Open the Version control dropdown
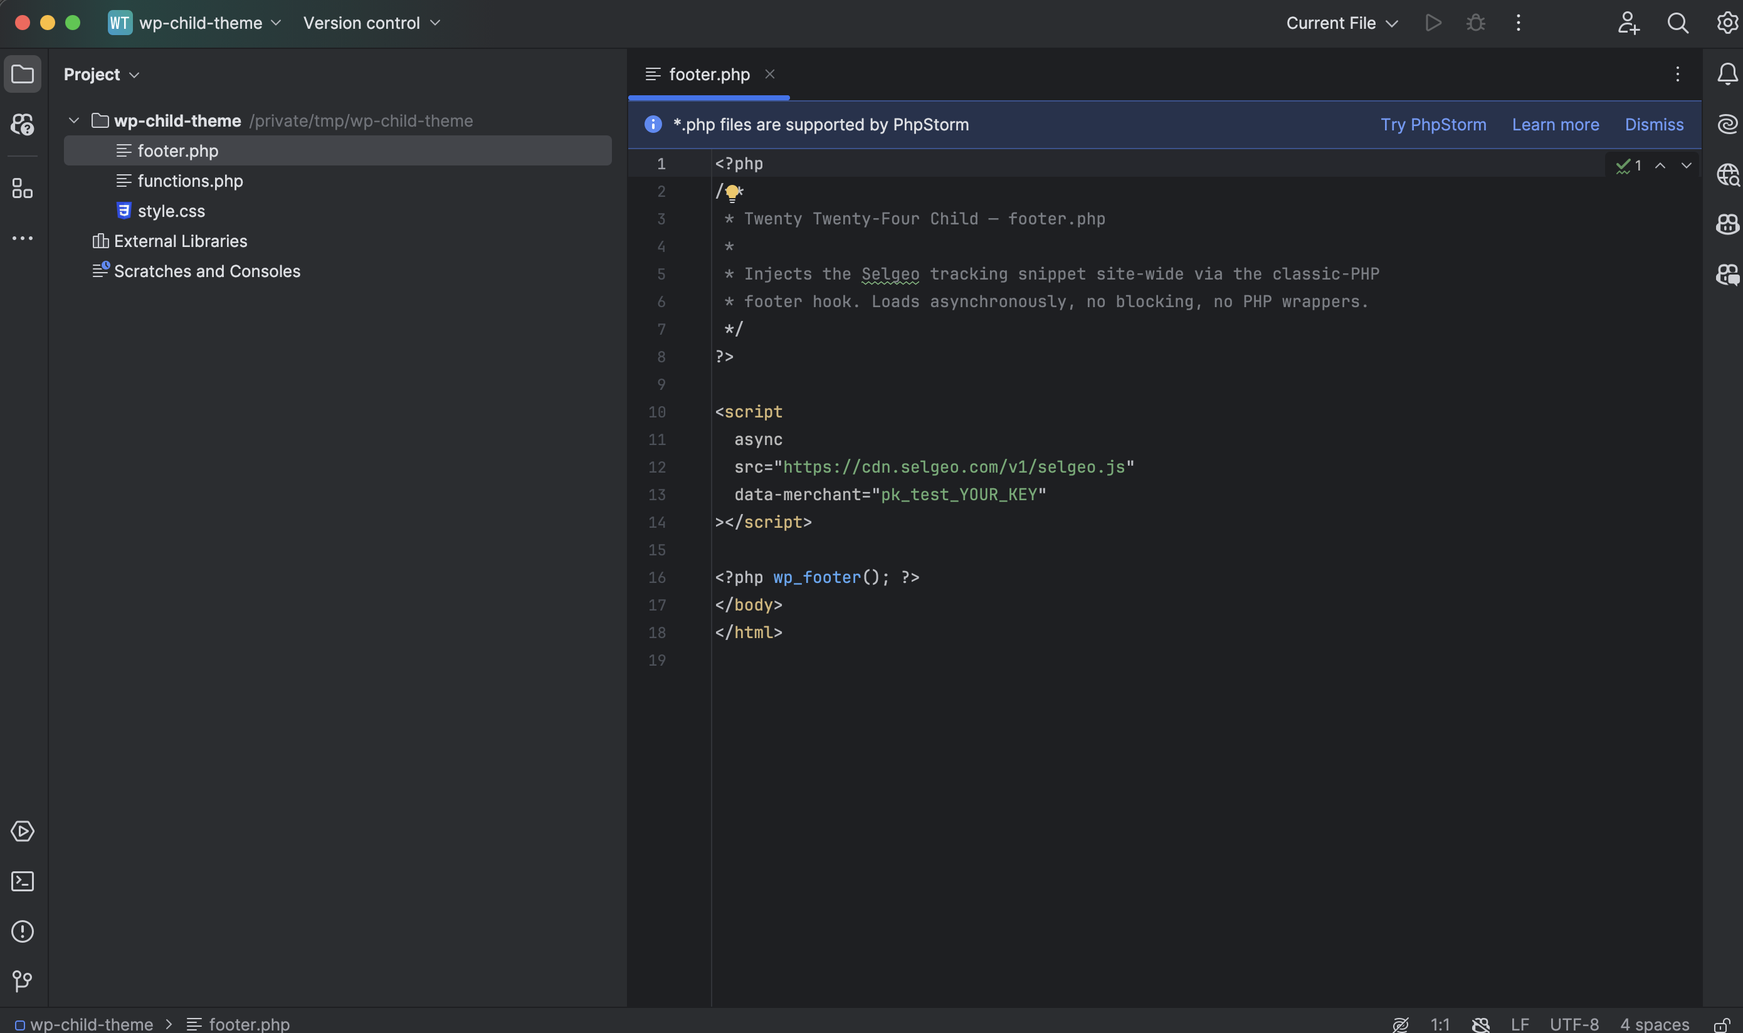This screenshot has height=1033, width=1743. pos(372,23)
